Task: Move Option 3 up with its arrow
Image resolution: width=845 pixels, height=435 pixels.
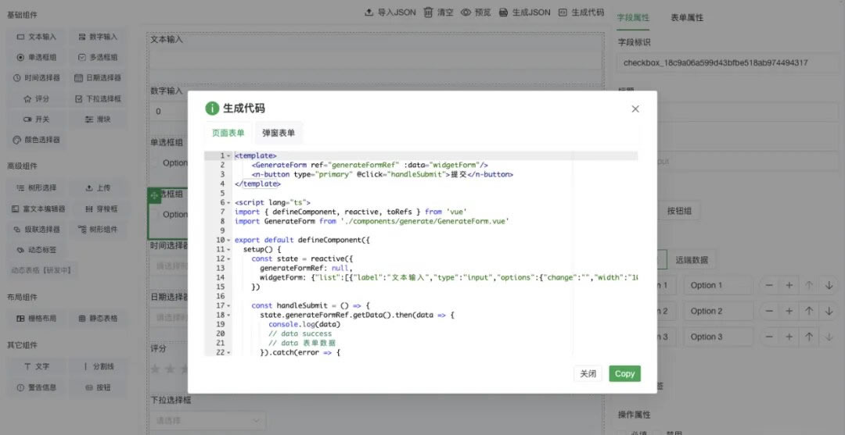Action: (x=809, y=337)
